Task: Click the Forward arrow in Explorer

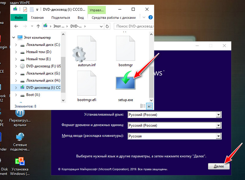Action: 25,26
